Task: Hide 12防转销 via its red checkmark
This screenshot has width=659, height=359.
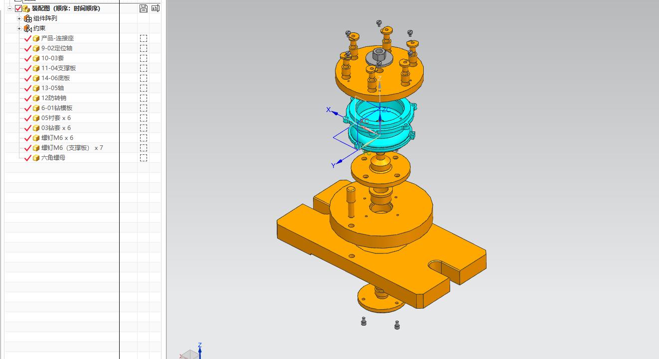Action: coord(28,98)
